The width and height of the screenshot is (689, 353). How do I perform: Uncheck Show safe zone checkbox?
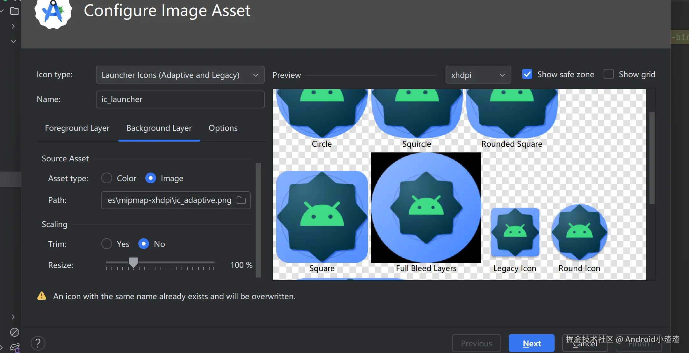click(x=527, y=74)
